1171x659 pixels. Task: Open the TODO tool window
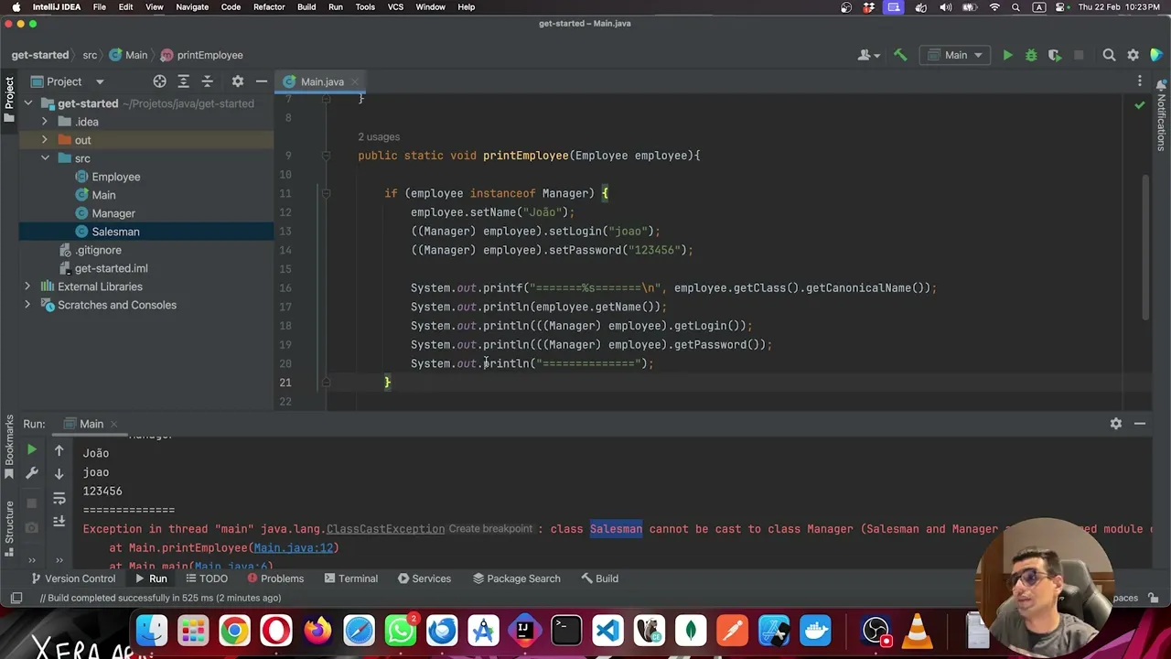[205, 578]
